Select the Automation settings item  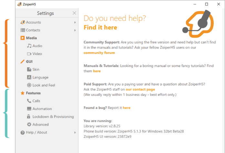point(42,109)
